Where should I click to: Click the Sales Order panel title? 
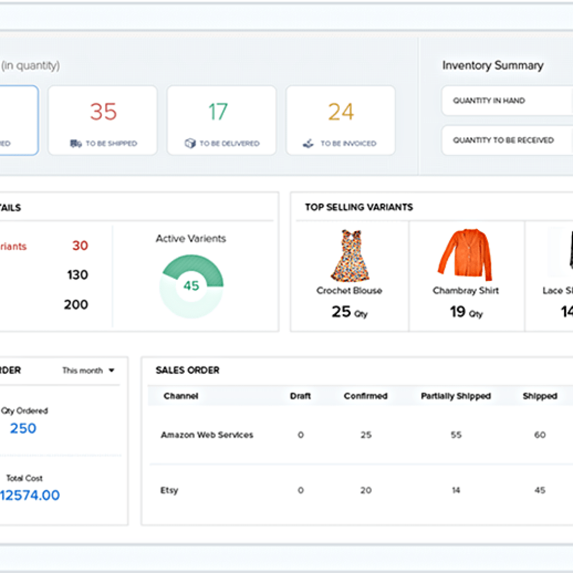pos(187,370)
